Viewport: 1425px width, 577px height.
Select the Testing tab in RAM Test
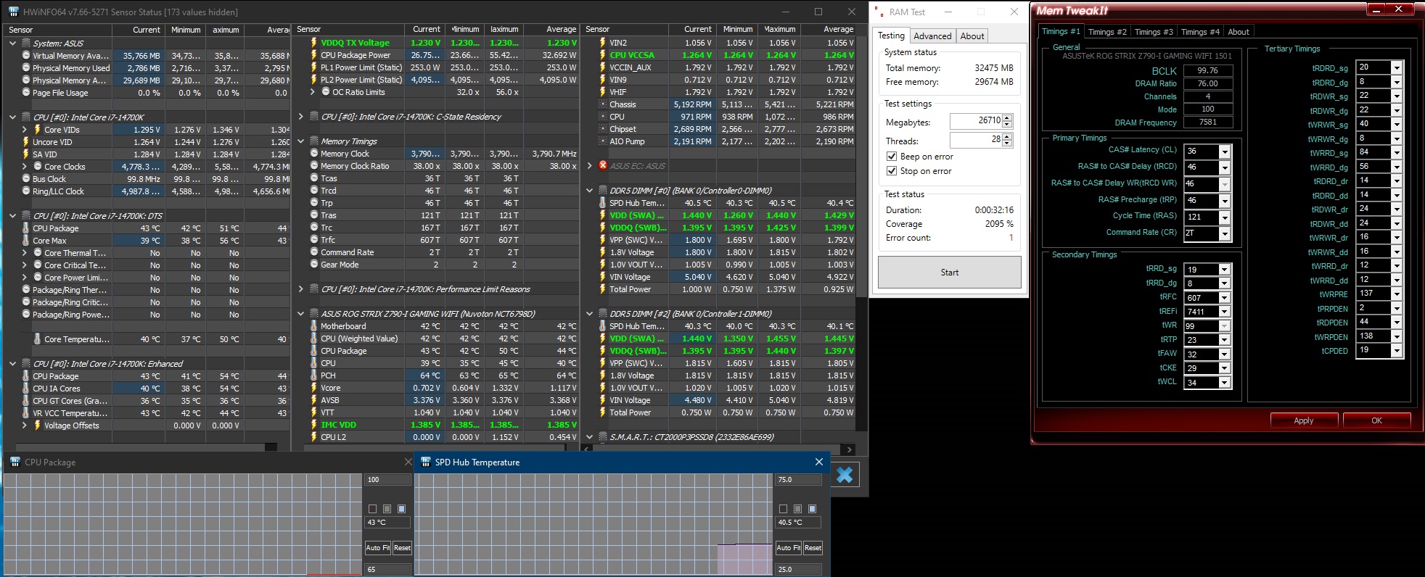coord(891,36)
